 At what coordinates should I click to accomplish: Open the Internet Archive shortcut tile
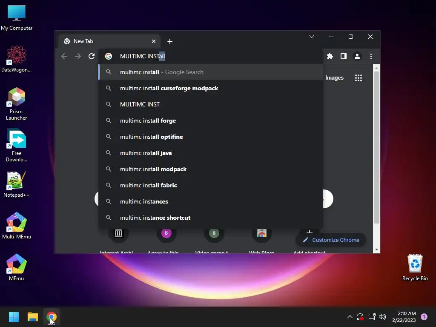click(118, 241)
